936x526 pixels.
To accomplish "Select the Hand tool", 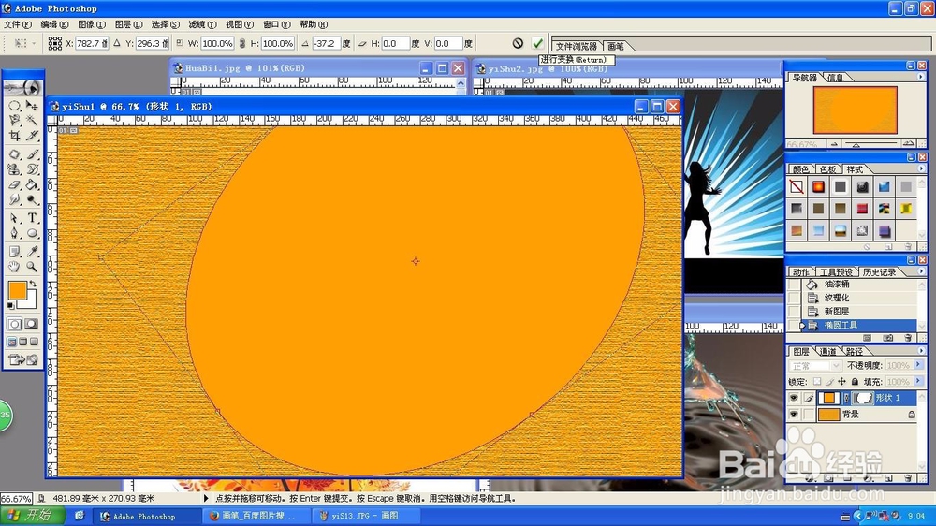I will tap(14, 267).
